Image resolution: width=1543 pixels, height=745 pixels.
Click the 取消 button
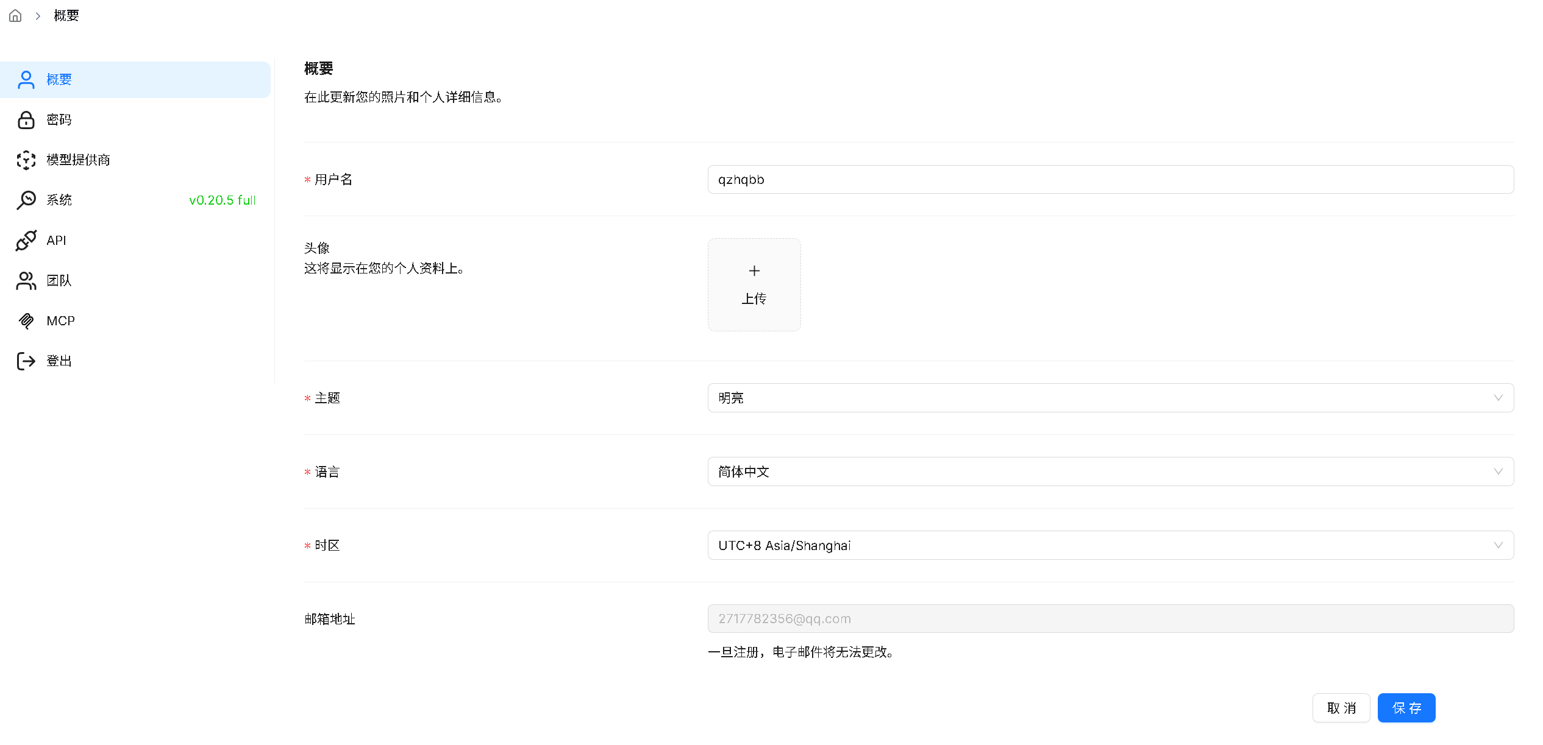click(1341, 708)
